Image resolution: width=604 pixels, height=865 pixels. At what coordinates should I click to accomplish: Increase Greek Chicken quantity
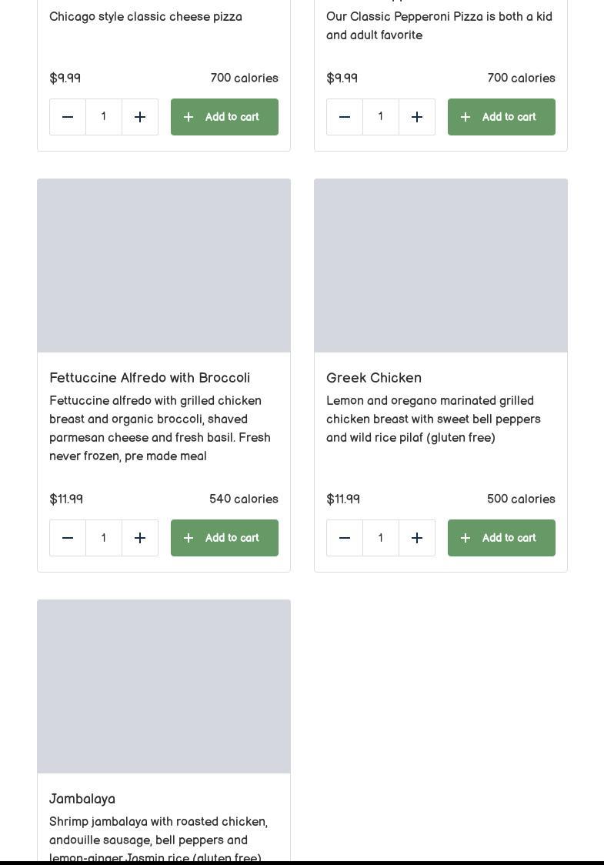click(417, 538)
